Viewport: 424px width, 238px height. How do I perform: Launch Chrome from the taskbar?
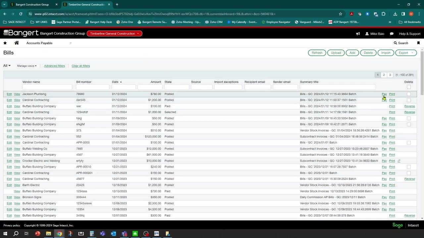(59, 234)
